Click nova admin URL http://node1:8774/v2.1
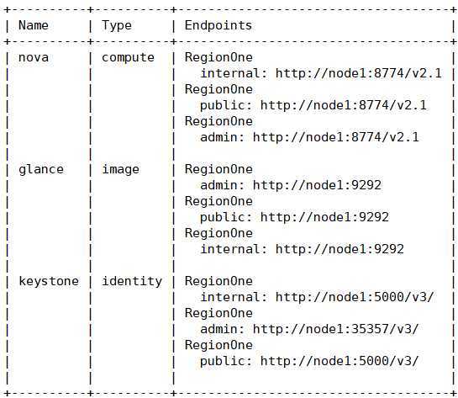The height and width of the screenshot is (398, 458). click(335, 137)
